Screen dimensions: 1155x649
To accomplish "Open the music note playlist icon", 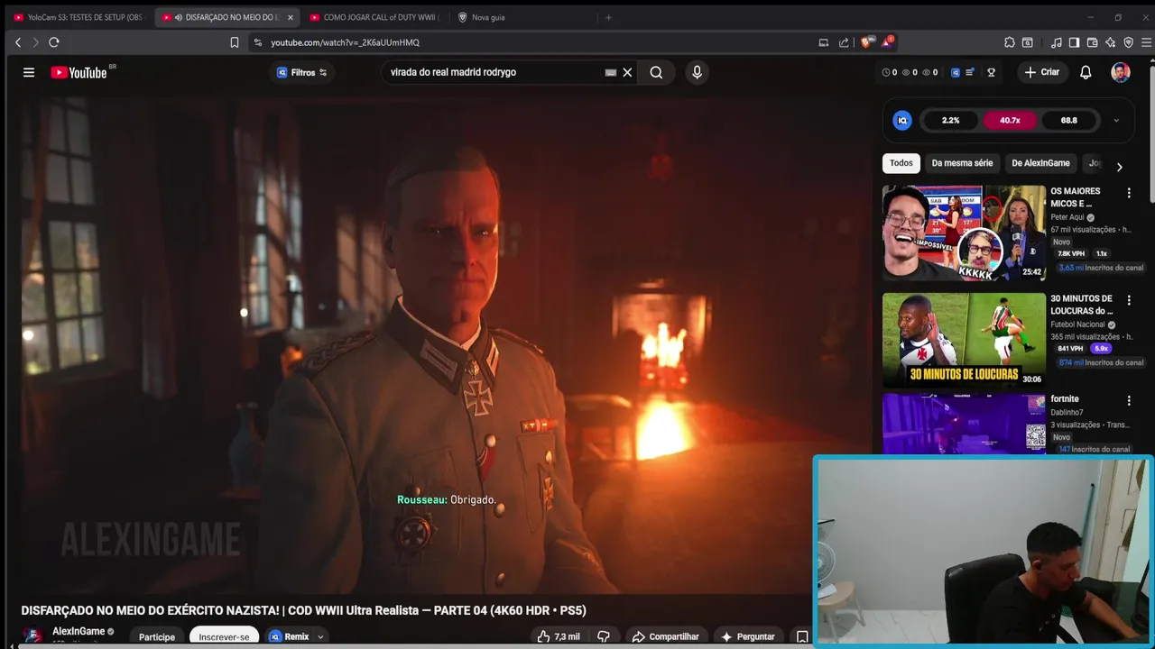I will [x=1057, y=42].
